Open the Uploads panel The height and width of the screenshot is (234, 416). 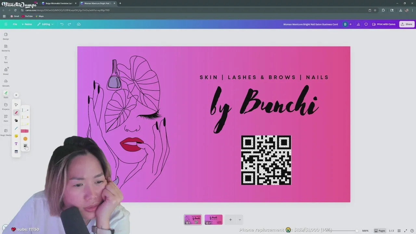pyautogui.click(x=6, y=83)
